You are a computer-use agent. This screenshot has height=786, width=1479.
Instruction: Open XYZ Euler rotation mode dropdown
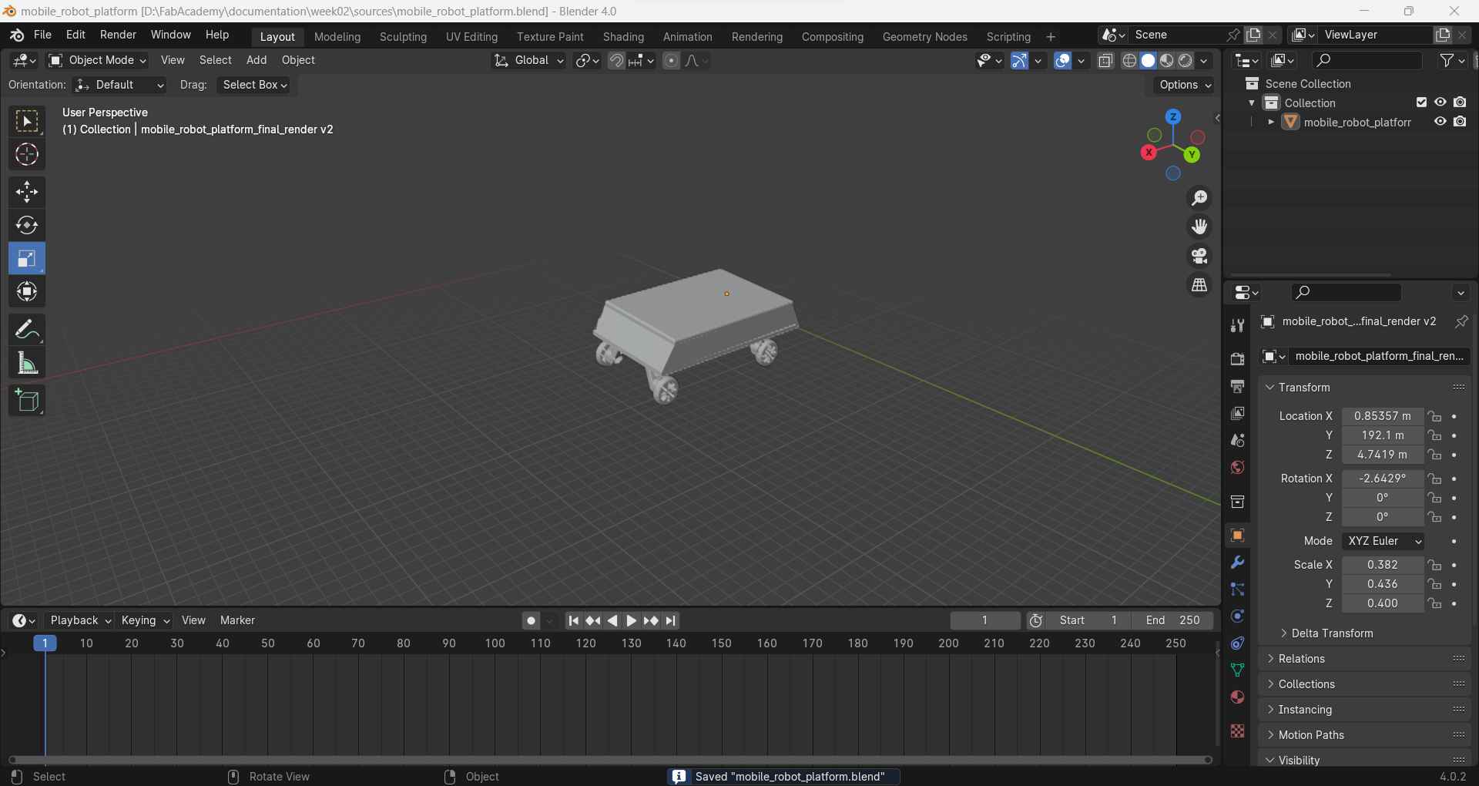(1383, 541)
